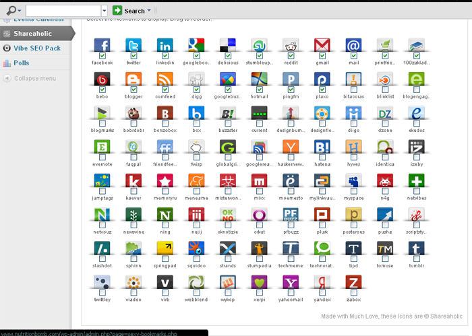Click the orkut icon

click(x=259, y=215)
